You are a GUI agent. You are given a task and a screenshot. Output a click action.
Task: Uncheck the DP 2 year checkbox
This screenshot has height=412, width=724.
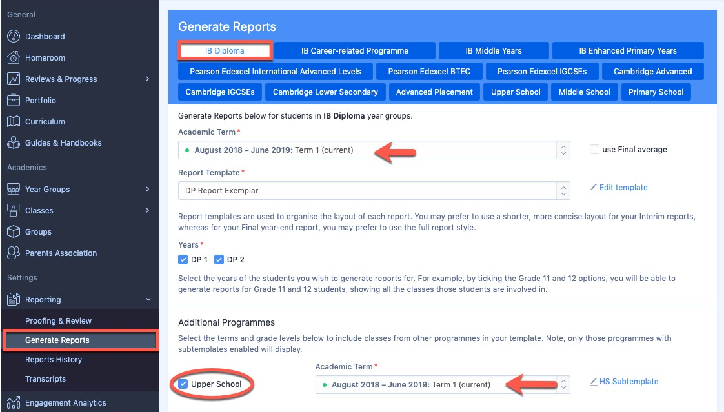pos(219,259)
